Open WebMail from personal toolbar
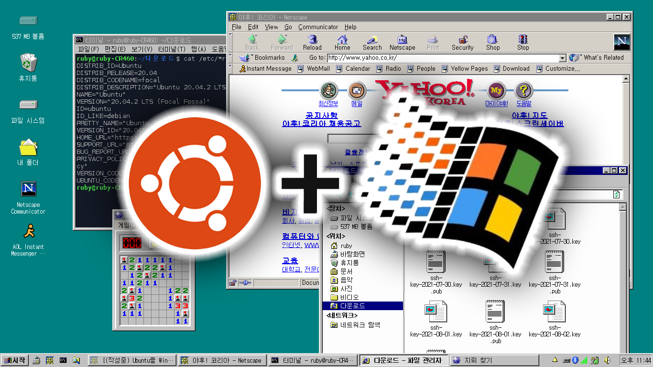Viewport: 653px width, 367px height. 314,69
